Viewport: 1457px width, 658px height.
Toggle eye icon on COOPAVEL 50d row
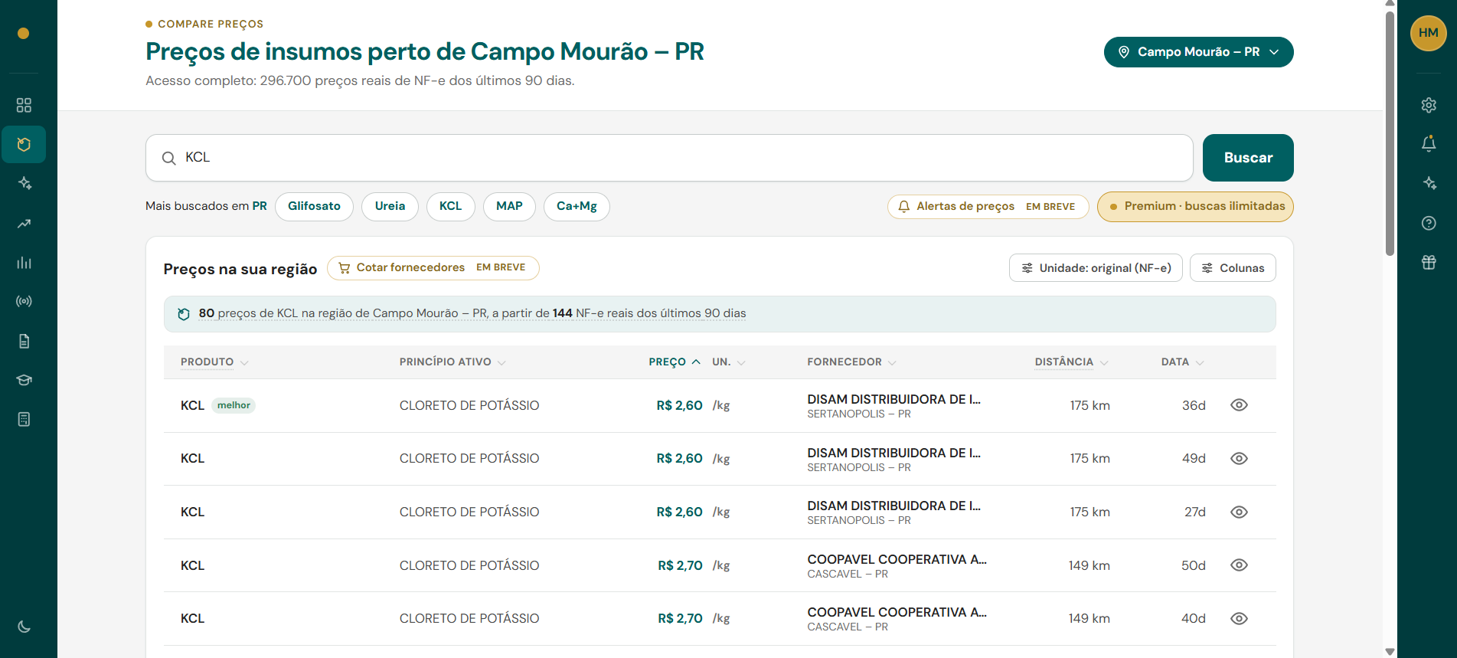(x=1239, y=565)
